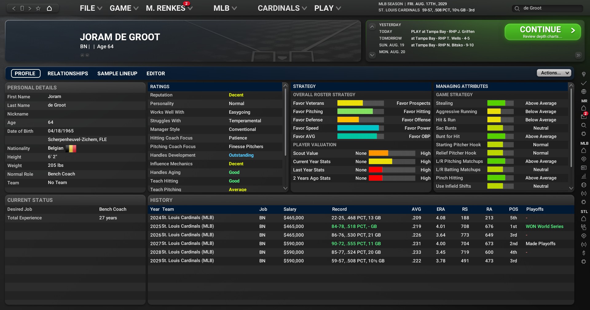
Task: Click the Belgian flag next to Nationality
Action: point(71,148)
